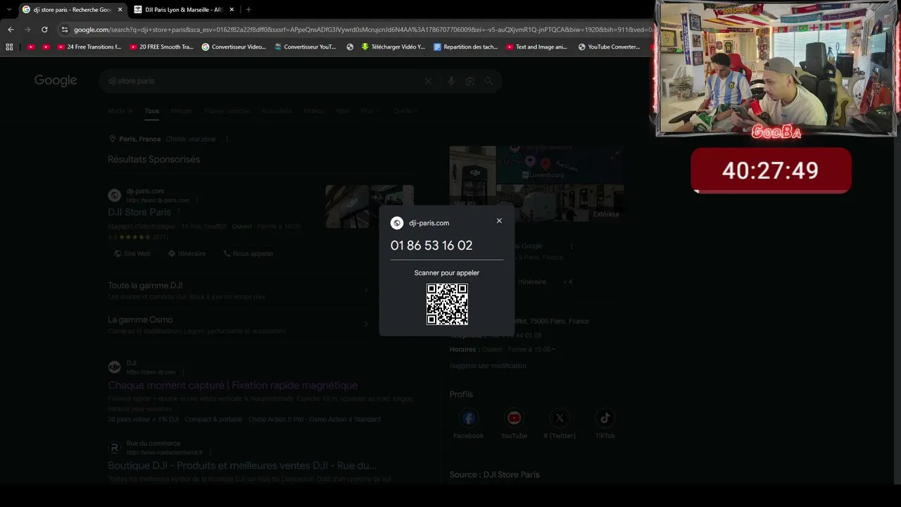Click the QR code to call

(x=447, y=304)
